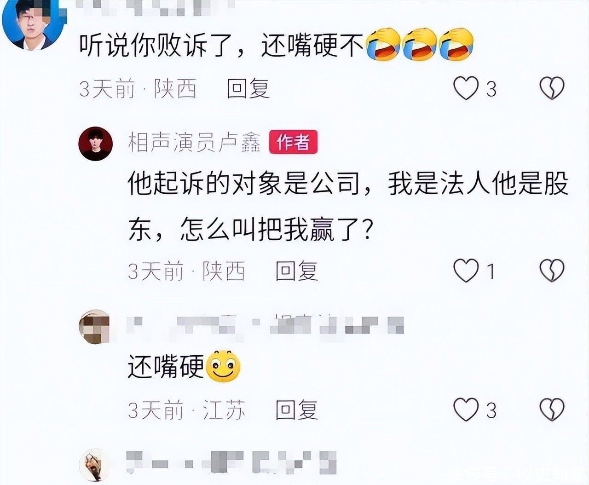Open 相声演员卢鑫 profile via username
This screenshot has height=485, width=589.
click(194, 143)
